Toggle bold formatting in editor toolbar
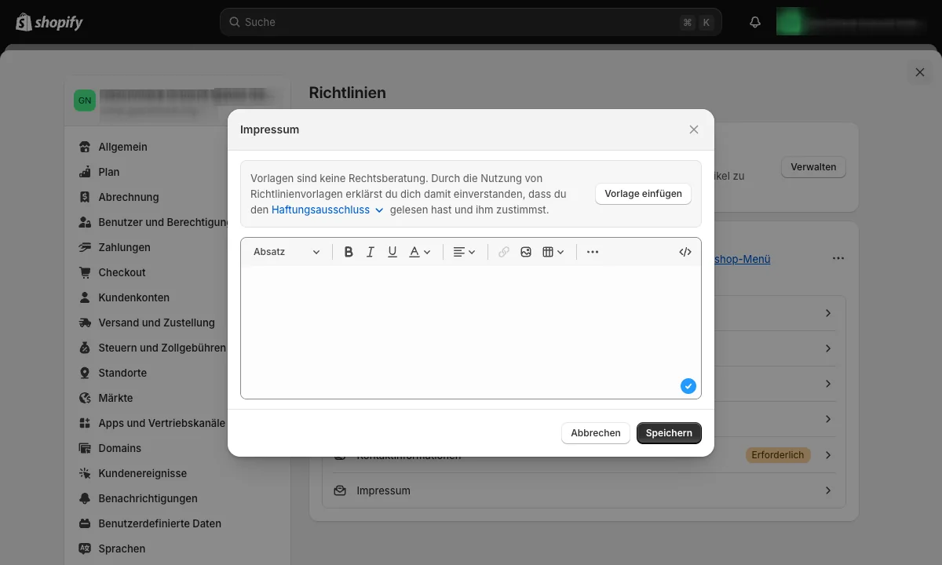The image size is (942, 565). [x=349, y=252]
